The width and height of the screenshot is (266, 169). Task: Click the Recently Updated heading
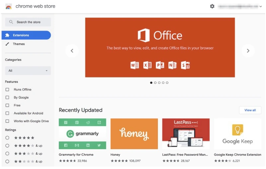point(81,110)
